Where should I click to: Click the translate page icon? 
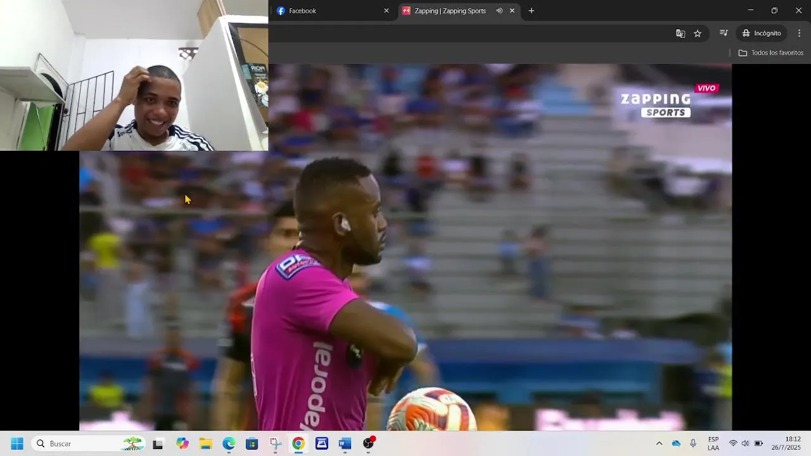click(x=680, y=34)
